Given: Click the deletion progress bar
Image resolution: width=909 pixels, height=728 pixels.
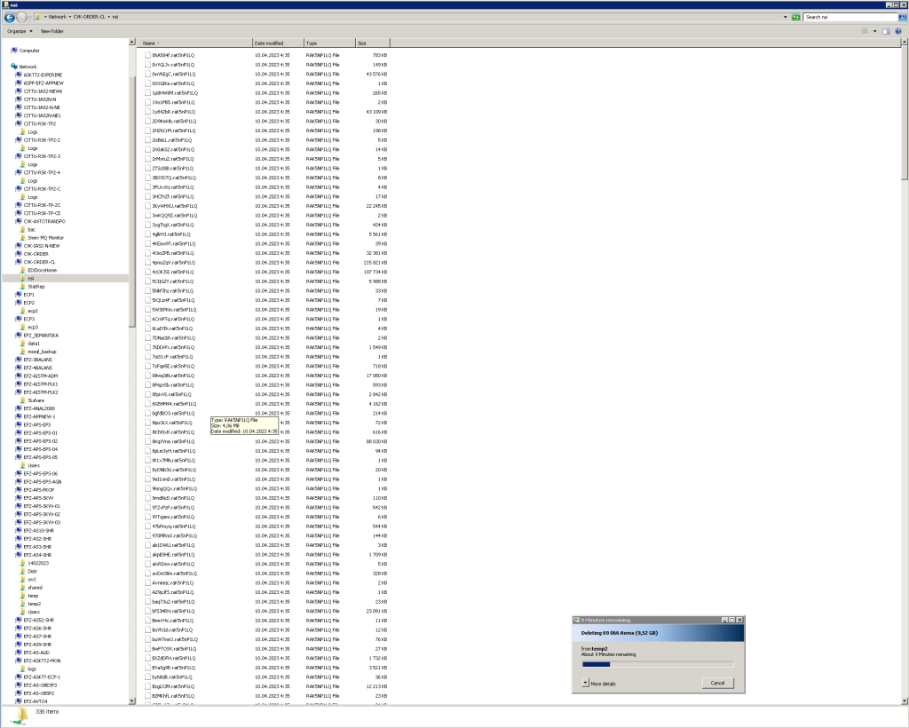Looking at the screenshot, I should point(657,664).
